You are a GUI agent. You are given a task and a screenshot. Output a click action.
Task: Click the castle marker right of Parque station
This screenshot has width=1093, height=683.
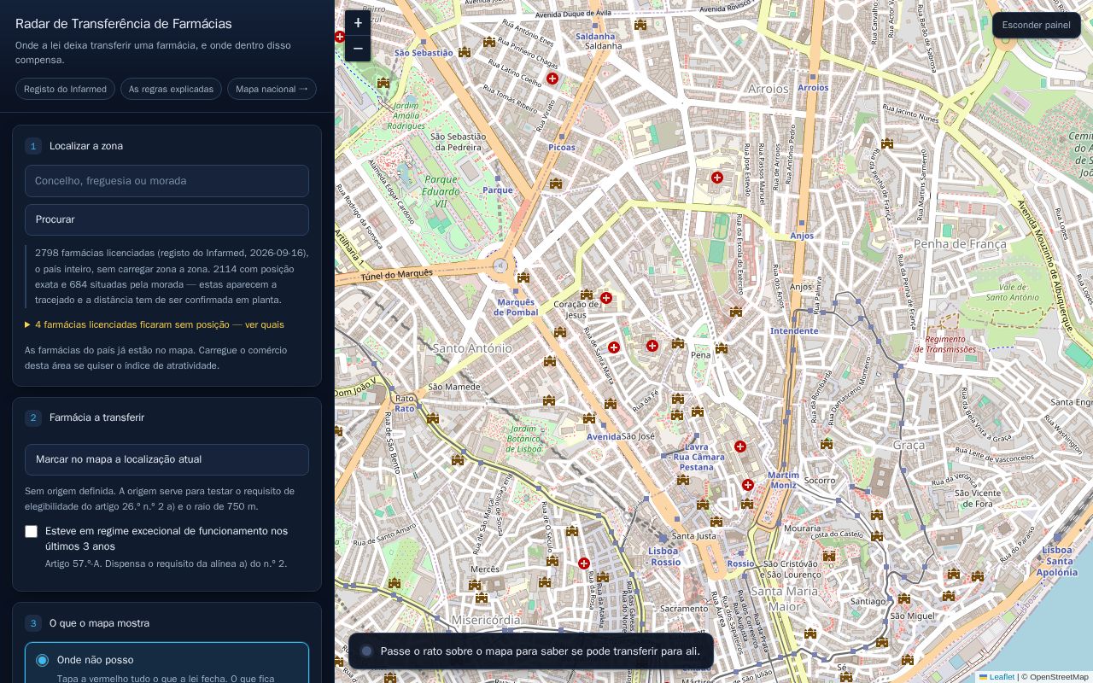pos(556,184)
